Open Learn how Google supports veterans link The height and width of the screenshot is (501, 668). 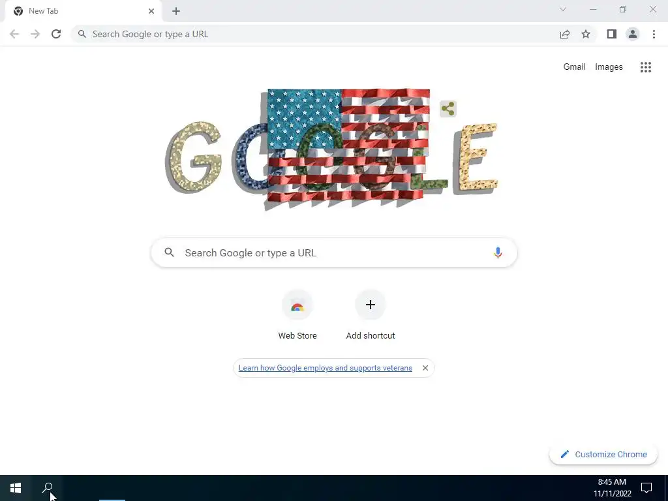[x=326, y=368]
